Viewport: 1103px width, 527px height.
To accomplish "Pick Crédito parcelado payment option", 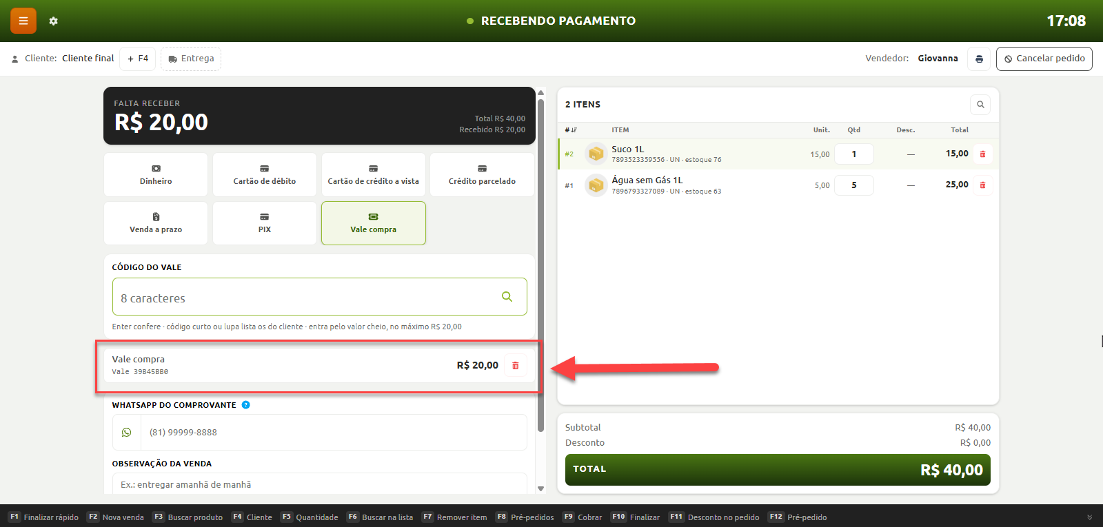I will pyautogui.click(x=482, y=175).
